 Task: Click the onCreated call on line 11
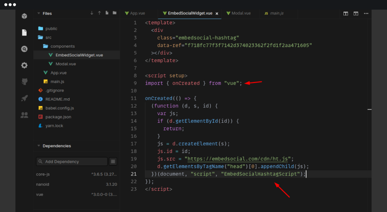click(159, 98)
